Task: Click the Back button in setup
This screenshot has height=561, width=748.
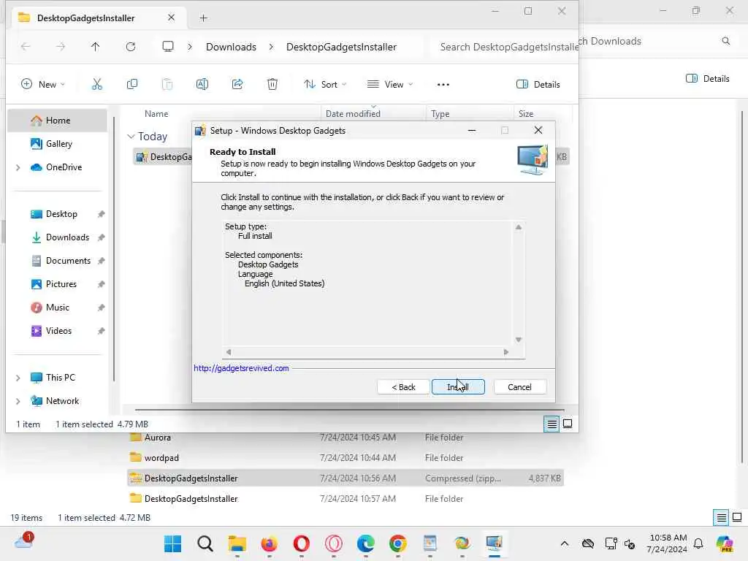Action: (x=403, y=387)
